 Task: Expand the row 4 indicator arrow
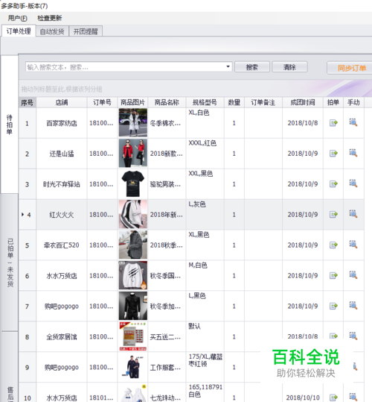[22, 215]
